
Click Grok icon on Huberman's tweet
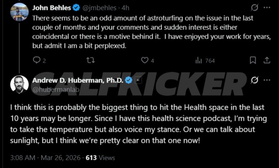pos(254,80)
